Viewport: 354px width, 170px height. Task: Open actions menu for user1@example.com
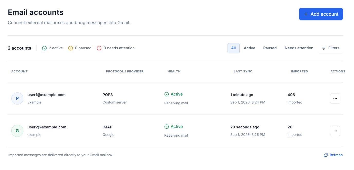[x=335, y=98]
